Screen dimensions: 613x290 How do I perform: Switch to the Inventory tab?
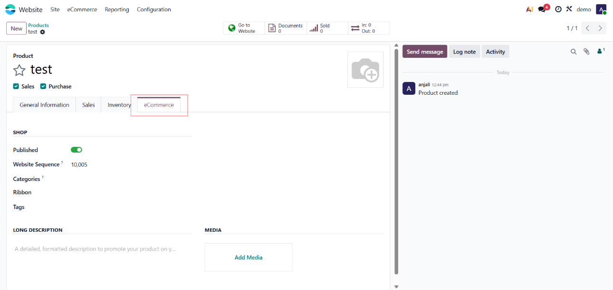point(119,105)
